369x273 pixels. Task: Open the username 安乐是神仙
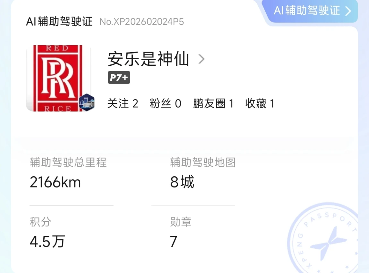click(148, 59)
